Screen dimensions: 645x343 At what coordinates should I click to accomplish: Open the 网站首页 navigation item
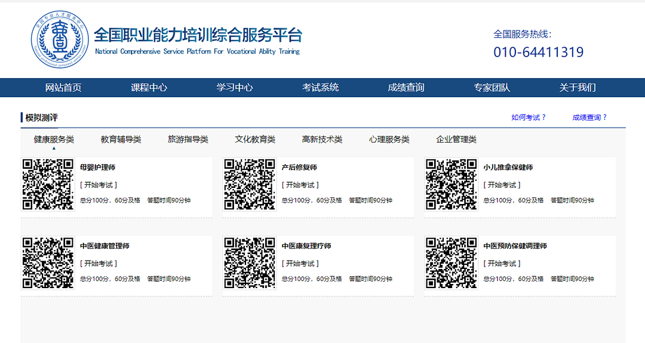pos(63,88)
